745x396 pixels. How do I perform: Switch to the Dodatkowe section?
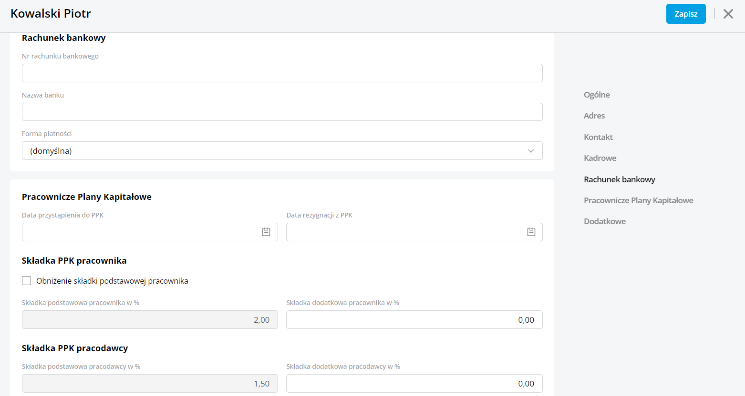[x=604, y=221]
